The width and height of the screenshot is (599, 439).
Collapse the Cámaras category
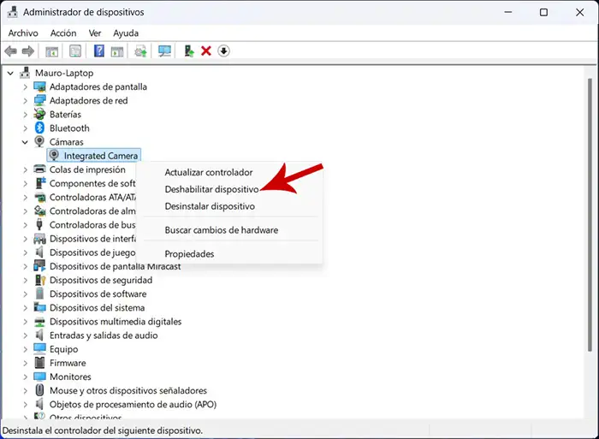click(25, 142)
